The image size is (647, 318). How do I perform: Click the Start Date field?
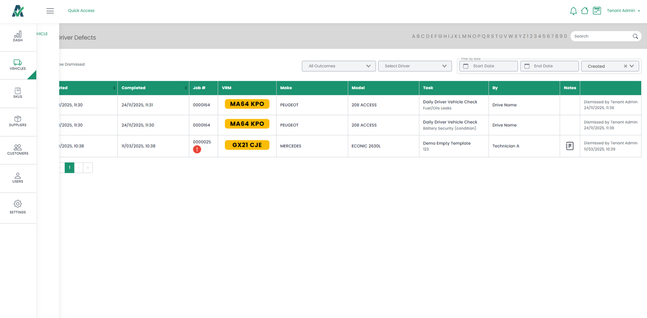point(488,66)
